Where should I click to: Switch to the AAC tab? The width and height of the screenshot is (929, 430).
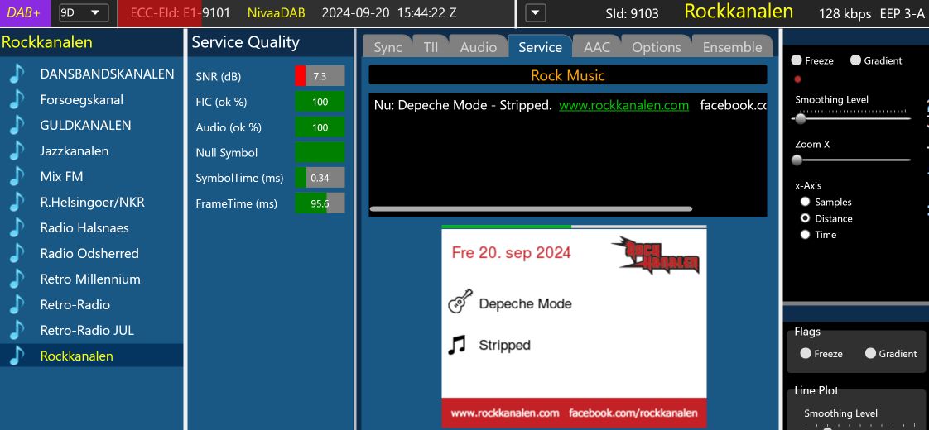click(596, 47)
